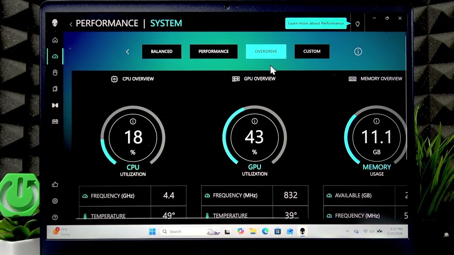The width and height of the screenshot is (454, 255).
Task: Click the Alienware head logo in sidebar
Action: pyautogui.click(x=55, y=23)
